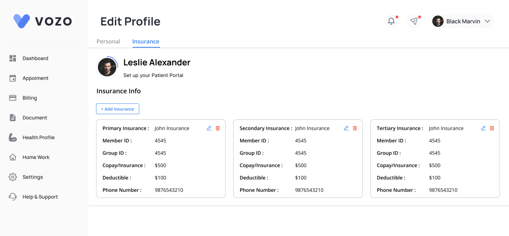The width and height of the screenshot is (509, 236).
Task: Delete the Primary Insurance entry
Action: click(218, 128)
